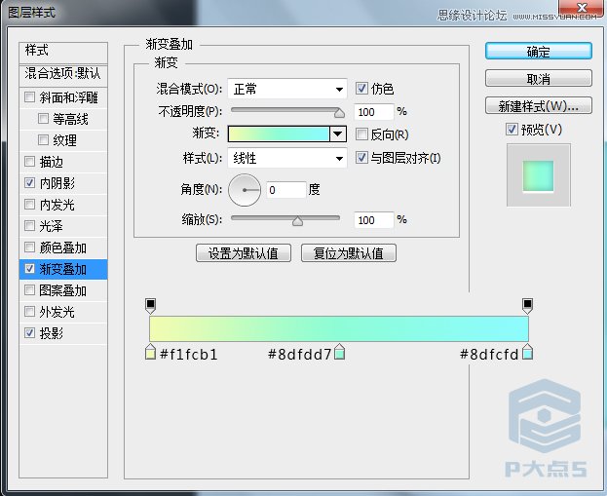Open gradient picker dropdown arrow

click(338, 134)
